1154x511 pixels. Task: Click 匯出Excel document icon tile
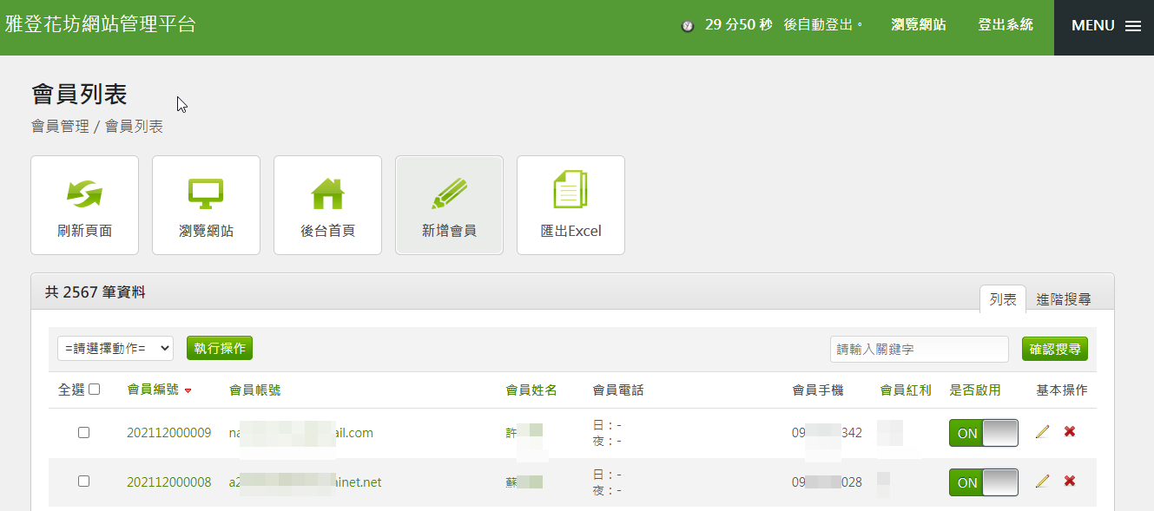coord(570,206)
